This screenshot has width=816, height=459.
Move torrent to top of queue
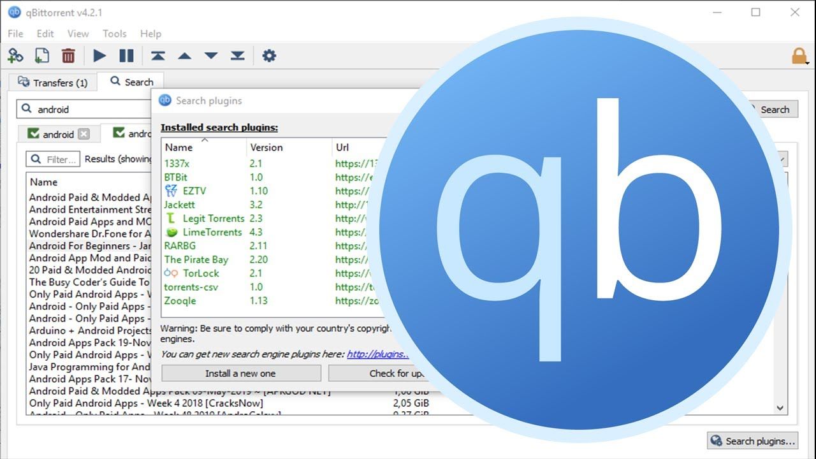point(158,56)
